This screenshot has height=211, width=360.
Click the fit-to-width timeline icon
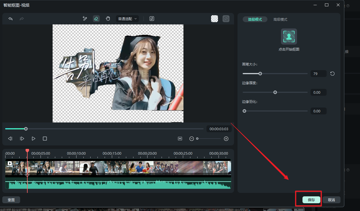180,139
